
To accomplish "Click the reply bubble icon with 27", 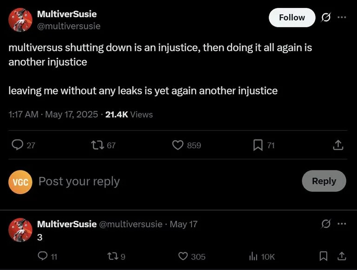I will pos(18,145).
